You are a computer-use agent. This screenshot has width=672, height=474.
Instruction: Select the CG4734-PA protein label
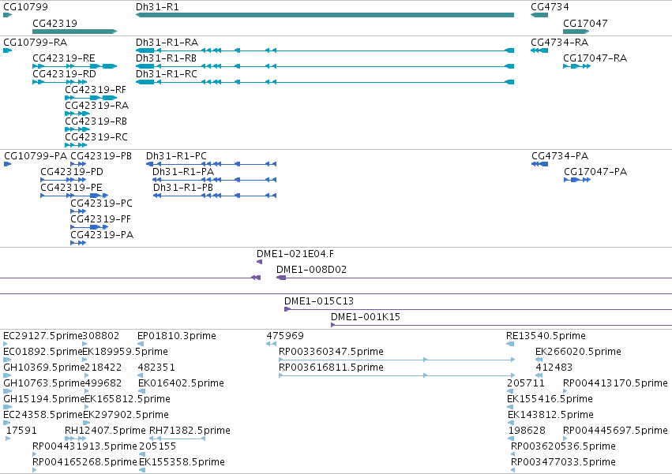point(560,156)
